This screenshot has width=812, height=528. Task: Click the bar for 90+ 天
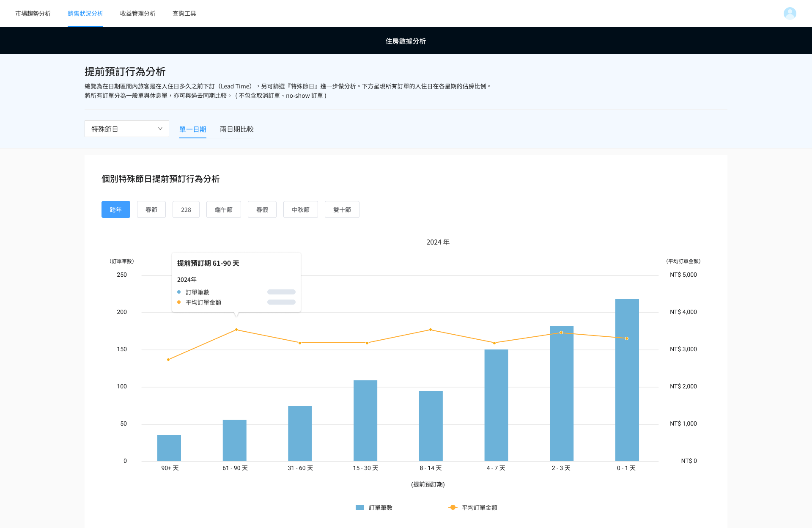click(169, 448)
